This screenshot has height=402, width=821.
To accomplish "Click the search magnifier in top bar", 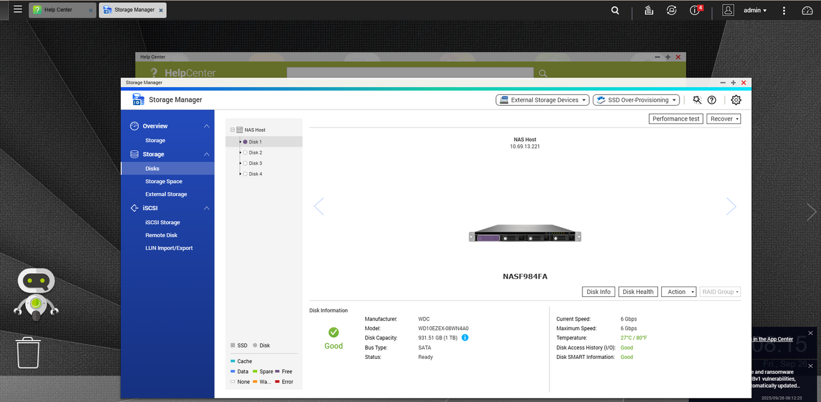I will pos(615,10).
